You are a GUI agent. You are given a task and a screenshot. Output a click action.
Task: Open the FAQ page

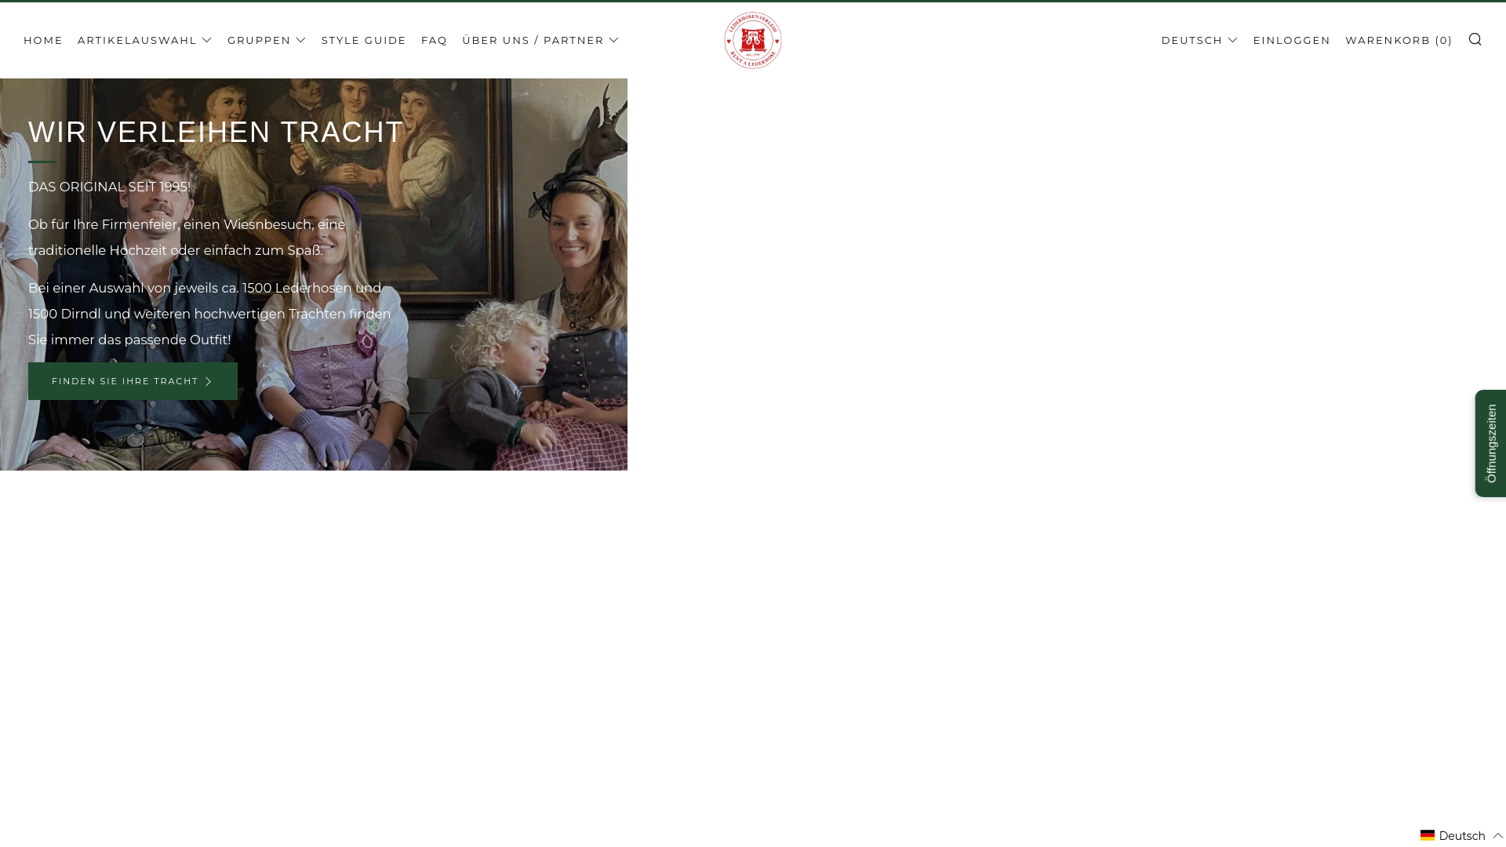pyautogui.click(x=435, y=40)
